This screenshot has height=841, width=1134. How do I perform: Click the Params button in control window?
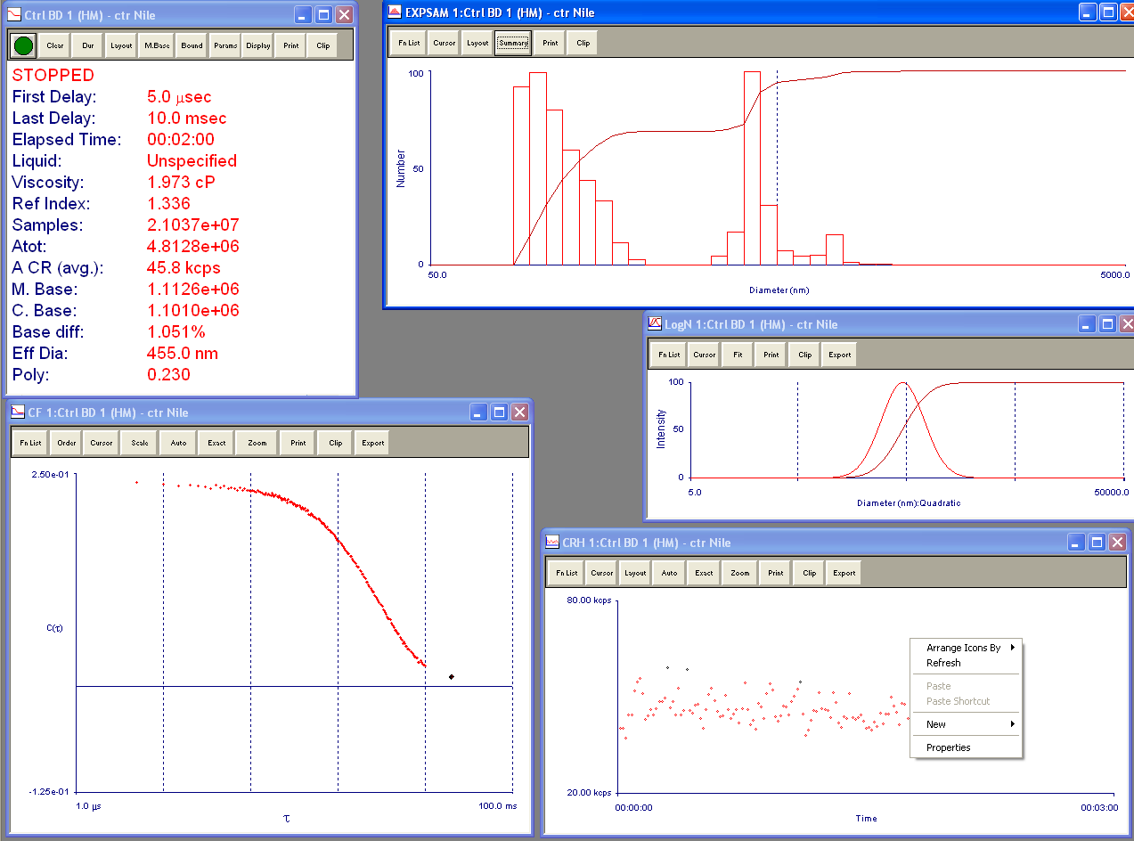[x=225, y=45]
